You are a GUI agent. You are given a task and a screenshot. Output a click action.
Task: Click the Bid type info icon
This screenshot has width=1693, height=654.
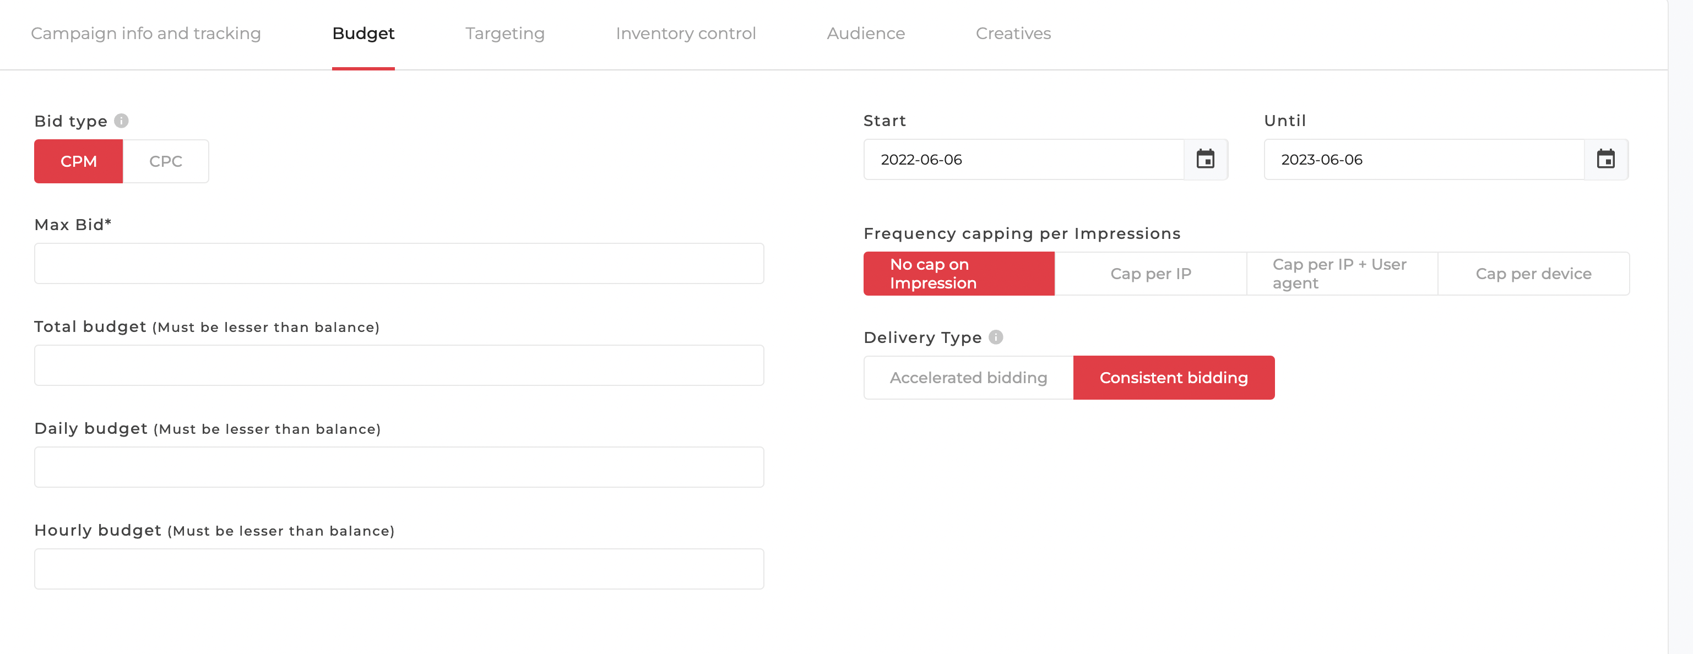pos(122,121)
